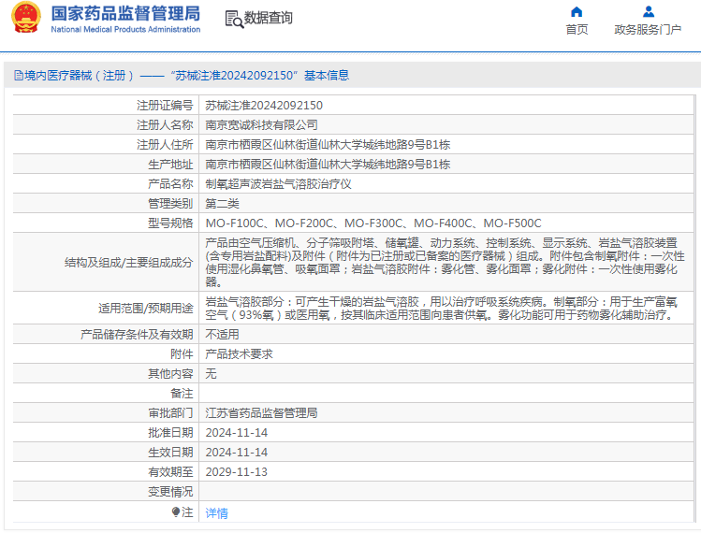Select 南京宽诚科技有限公司 registrant name
Image resolution: width=701 pixels, height=533 pixels.
pos(261,125)
